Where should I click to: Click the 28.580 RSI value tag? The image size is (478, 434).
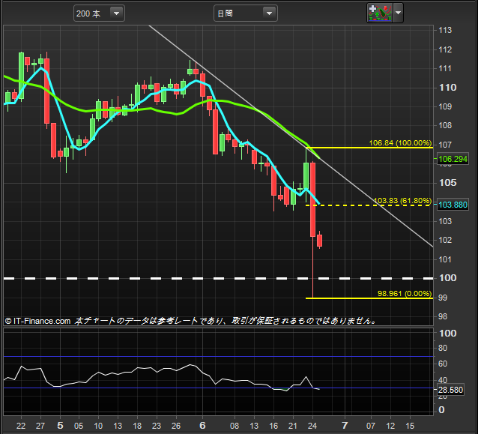pyautogui.click(x=450, y=390)
